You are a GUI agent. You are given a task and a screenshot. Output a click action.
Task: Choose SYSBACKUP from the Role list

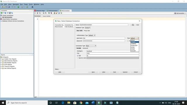pyautogui.click(x=135, y=45)
